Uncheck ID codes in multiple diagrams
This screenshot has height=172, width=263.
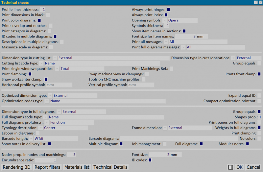(55, 37)
